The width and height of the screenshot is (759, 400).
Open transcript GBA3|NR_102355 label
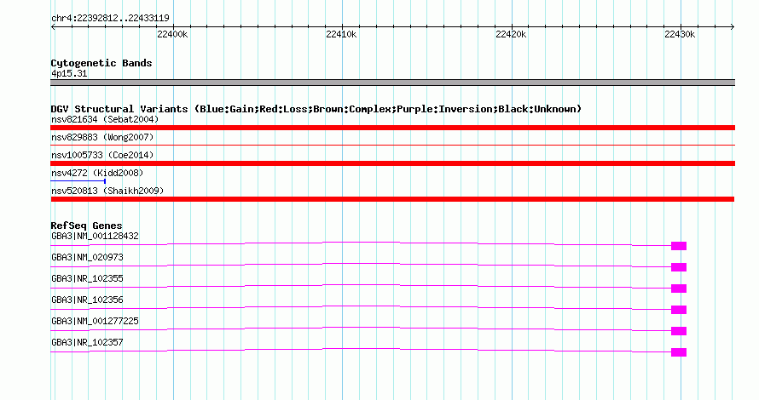87,279
